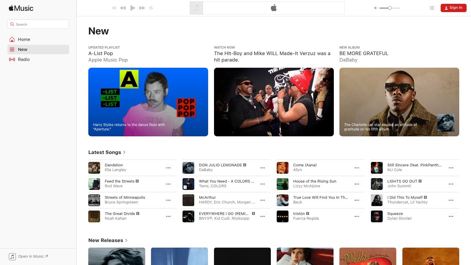Expand the Latest Songs section via its chevron
The width and height of the screenshot is (471, 265).
[124, 152]
